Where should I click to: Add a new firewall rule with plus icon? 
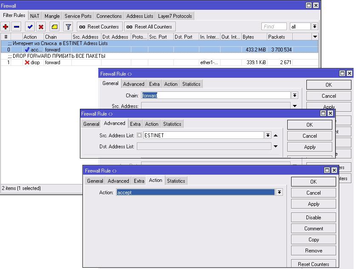pyautogui.click(x=6, y=27)
